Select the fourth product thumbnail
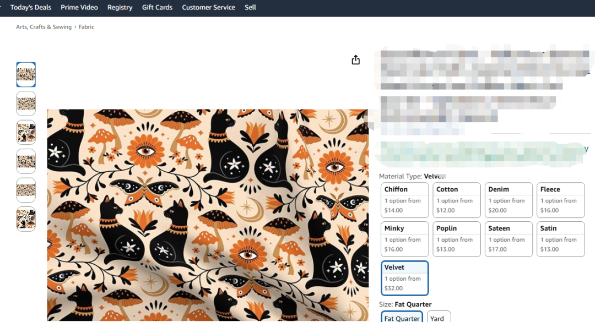The height and width of the screenshot is (322, 595). click(26, 161)
